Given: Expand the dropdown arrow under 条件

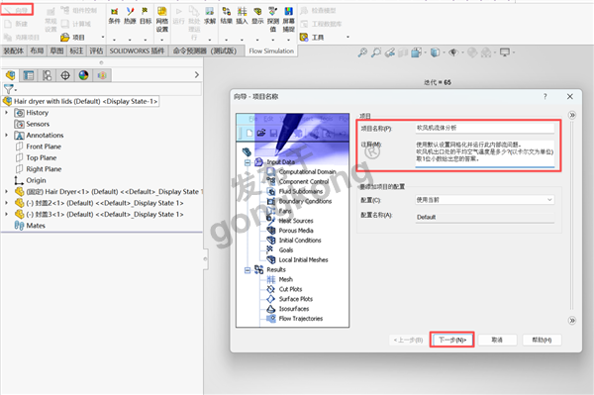Looking at the screenshot, I should tap(114, 40).
